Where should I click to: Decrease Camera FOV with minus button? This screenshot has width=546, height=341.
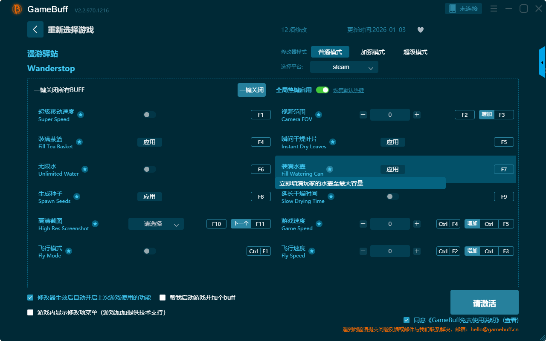click(x=363, y=115)
